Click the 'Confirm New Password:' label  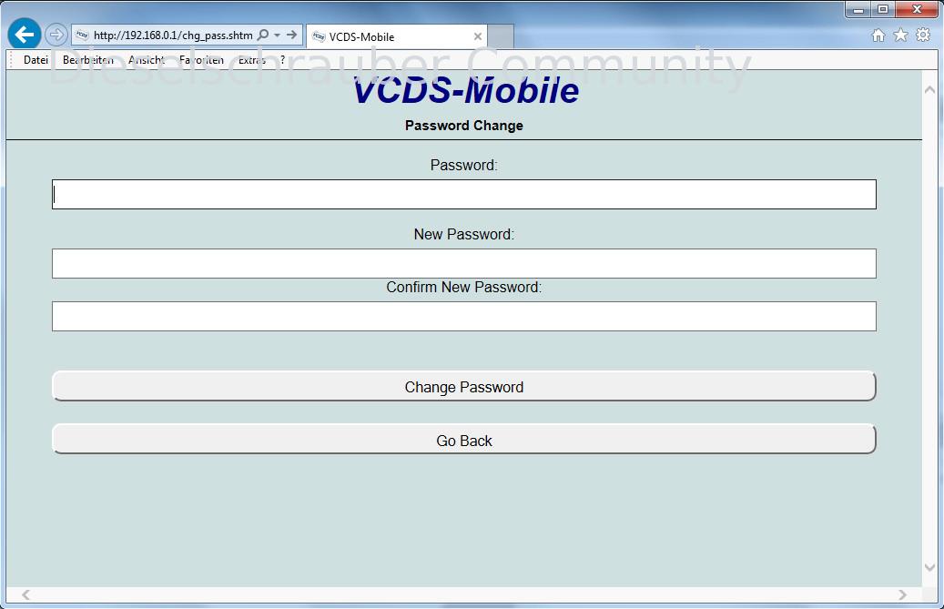tap(464, 287)
